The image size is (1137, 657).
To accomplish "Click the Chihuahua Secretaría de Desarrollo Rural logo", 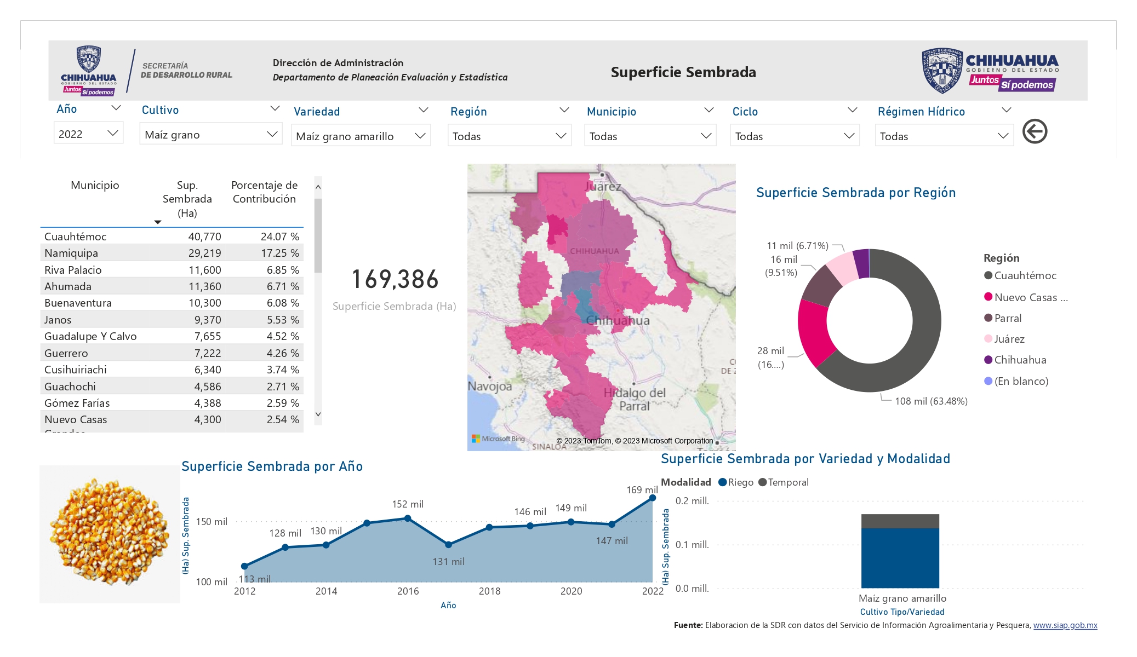I will pos(147,71).
